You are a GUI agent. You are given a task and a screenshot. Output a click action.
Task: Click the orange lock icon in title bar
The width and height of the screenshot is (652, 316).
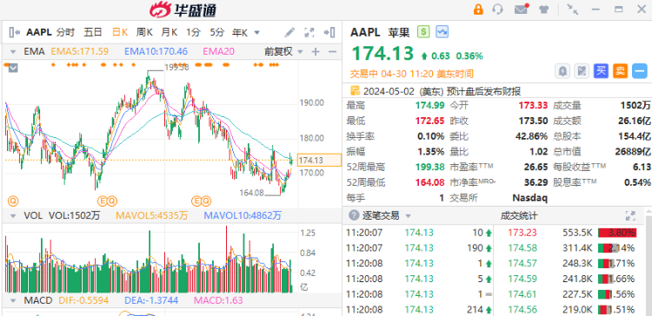478,10
